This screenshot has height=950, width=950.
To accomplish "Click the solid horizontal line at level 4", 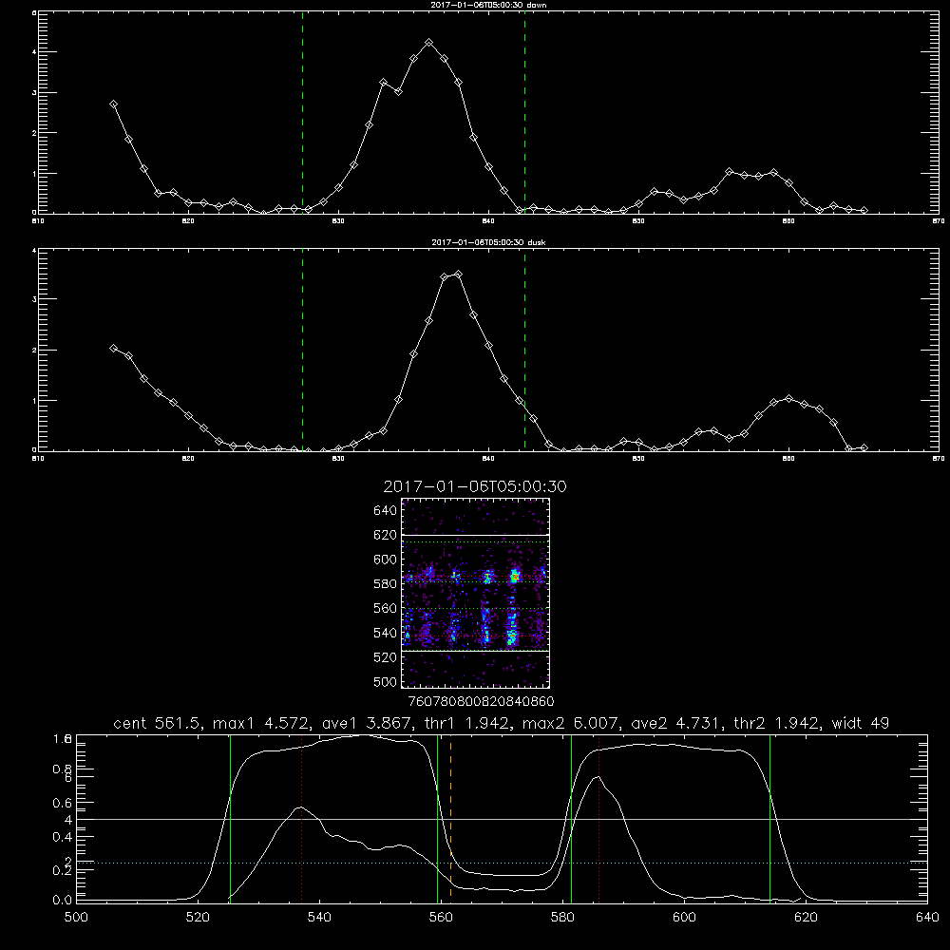I will [502, 819].
